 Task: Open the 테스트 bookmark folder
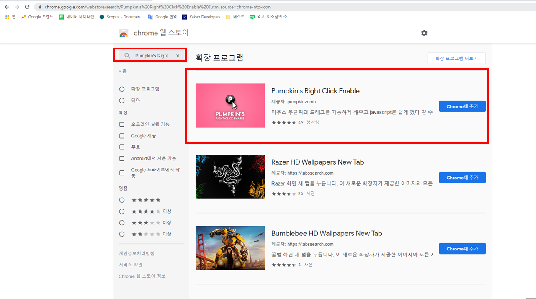click(x=235, y=17)
